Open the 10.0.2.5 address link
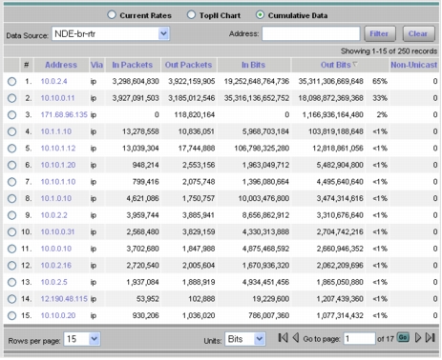442x360 pixels. click(54, 282)
